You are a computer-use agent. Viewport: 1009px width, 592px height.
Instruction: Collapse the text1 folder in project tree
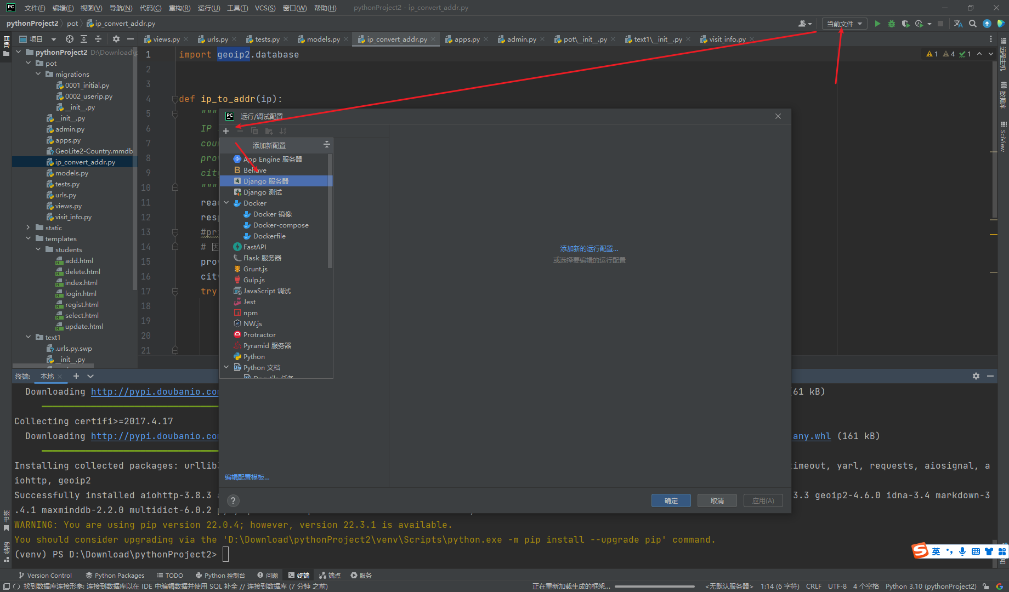(29, 337)
